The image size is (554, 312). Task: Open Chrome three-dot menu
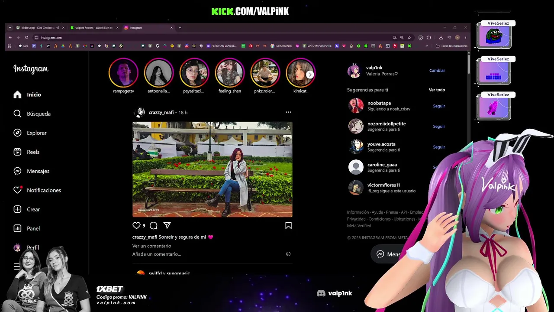465,37
